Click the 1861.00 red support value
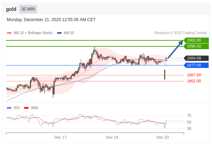 point(194,81)
